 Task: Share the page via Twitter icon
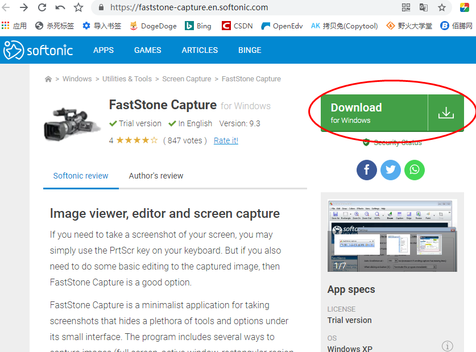pyautogui.click(x=391, y=169)
